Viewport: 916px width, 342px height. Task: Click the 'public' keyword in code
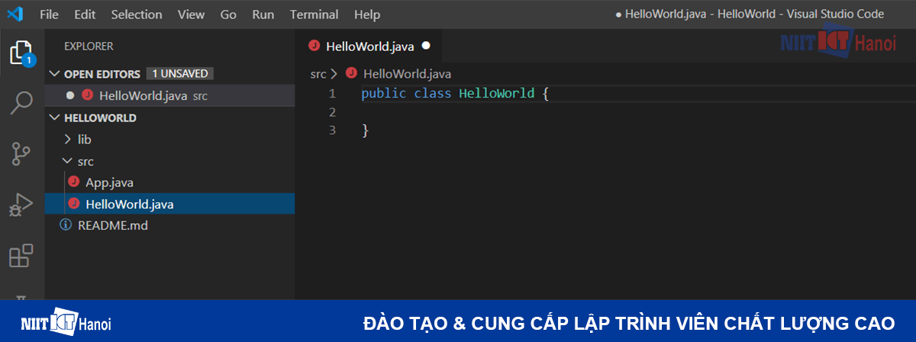pos(384,94)
